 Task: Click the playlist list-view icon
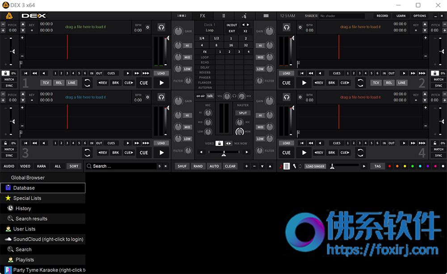pos(287,166)
